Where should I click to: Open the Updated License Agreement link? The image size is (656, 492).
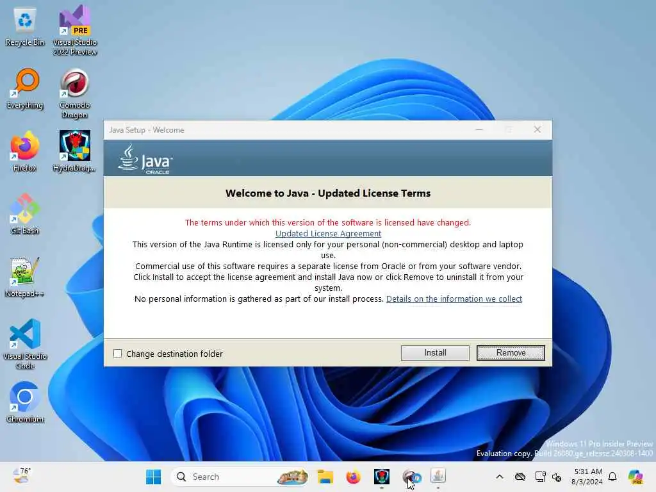click(328, 233)
